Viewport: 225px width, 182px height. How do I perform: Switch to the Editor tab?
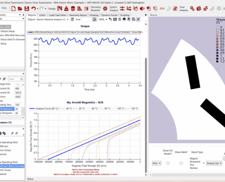pyautogui.click(x=42, y=15)
